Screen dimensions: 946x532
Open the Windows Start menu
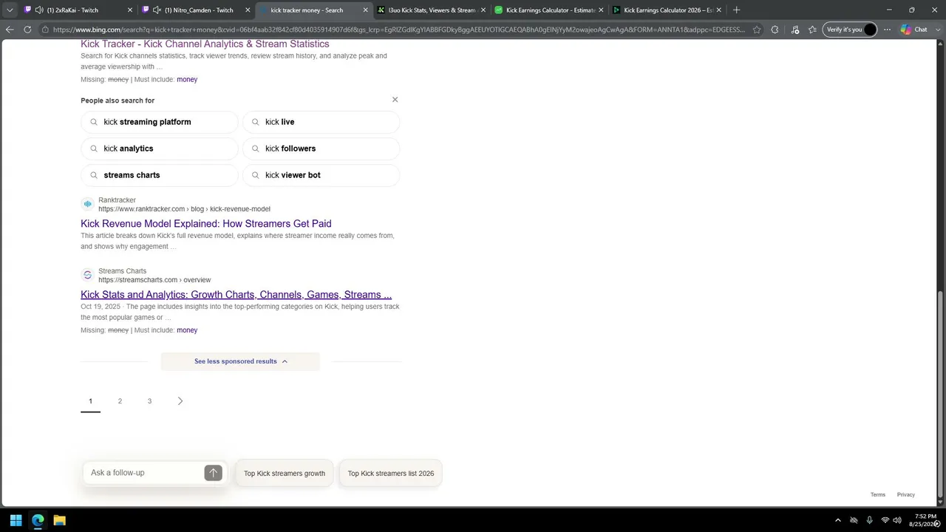(16, 520)
